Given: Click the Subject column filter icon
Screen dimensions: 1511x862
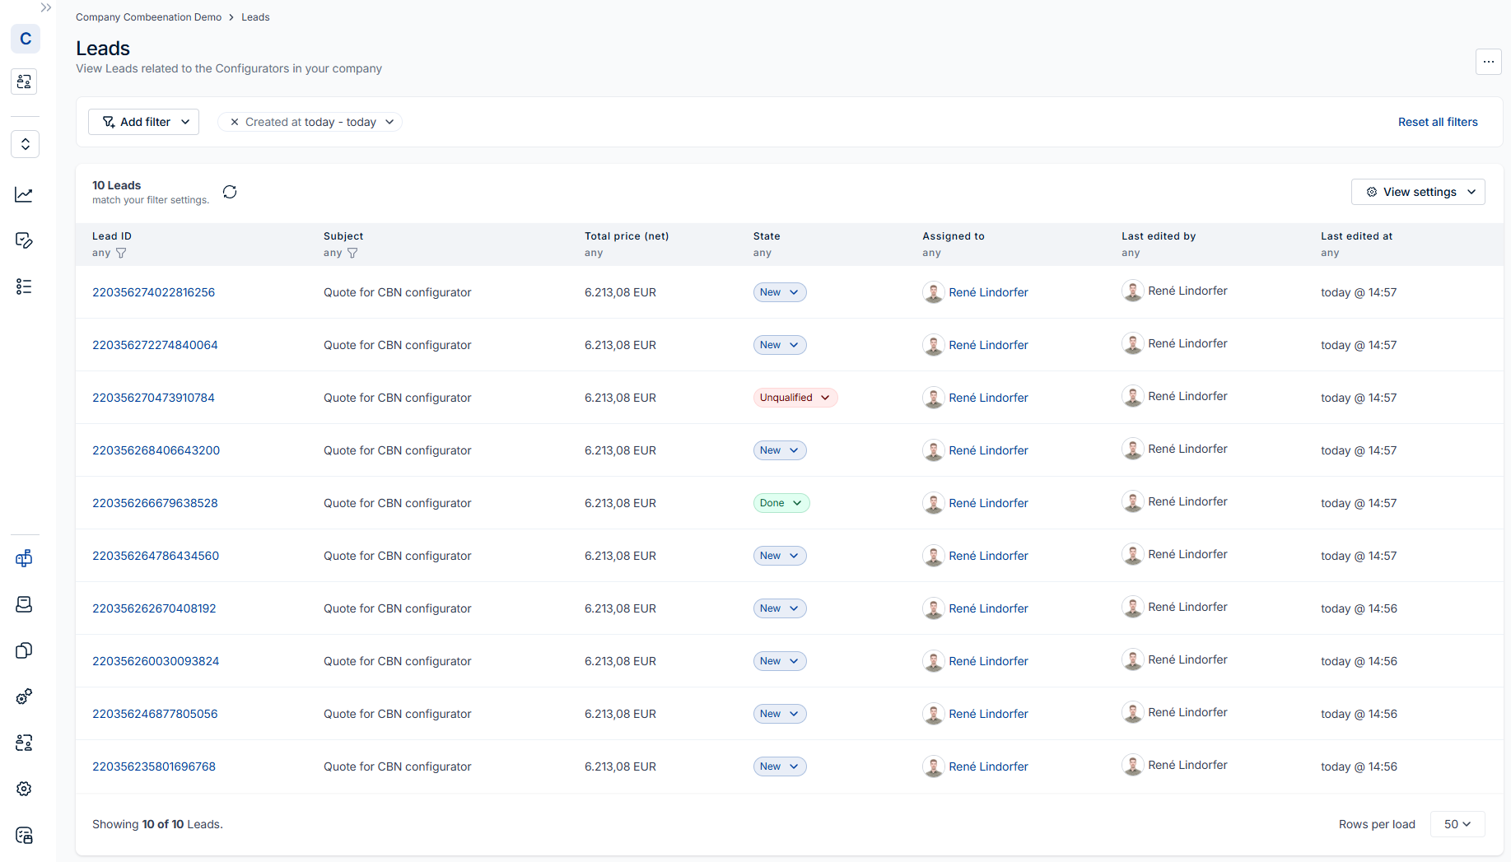Looking at the screenshot, I should (352, 253).
